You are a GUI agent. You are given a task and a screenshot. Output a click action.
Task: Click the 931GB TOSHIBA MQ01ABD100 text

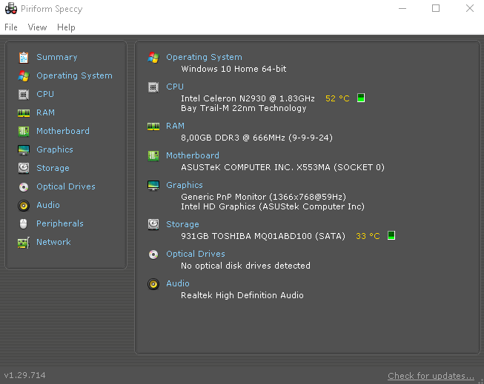246,236
